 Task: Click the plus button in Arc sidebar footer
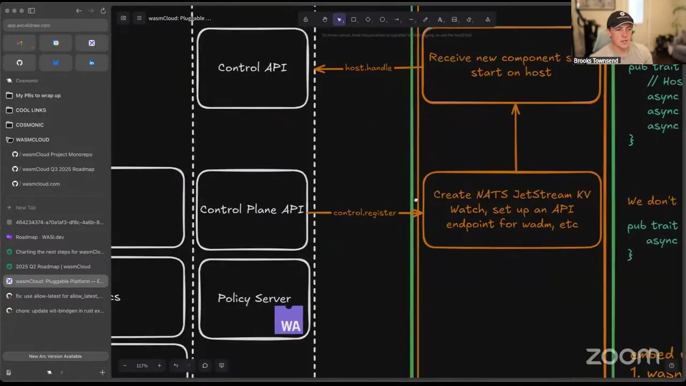pyautogui.click(x=102, y=372)
